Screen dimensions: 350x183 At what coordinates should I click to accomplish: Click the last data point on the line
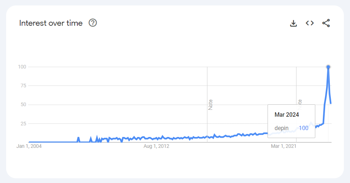[331, 104]
